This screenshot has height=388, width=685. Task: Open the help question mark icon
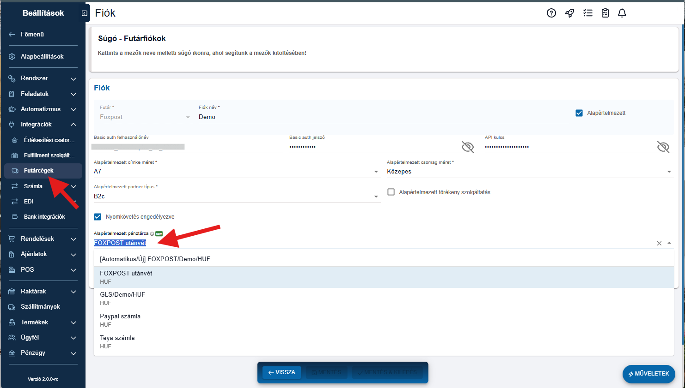click(551, 13)
